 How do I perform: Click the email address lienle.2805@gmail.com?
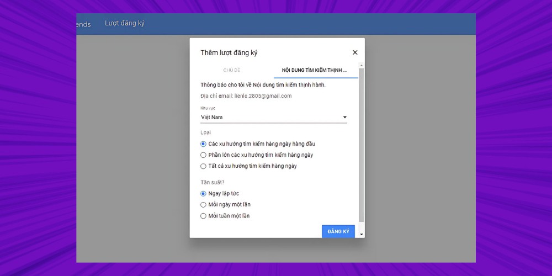pos(263,95)
